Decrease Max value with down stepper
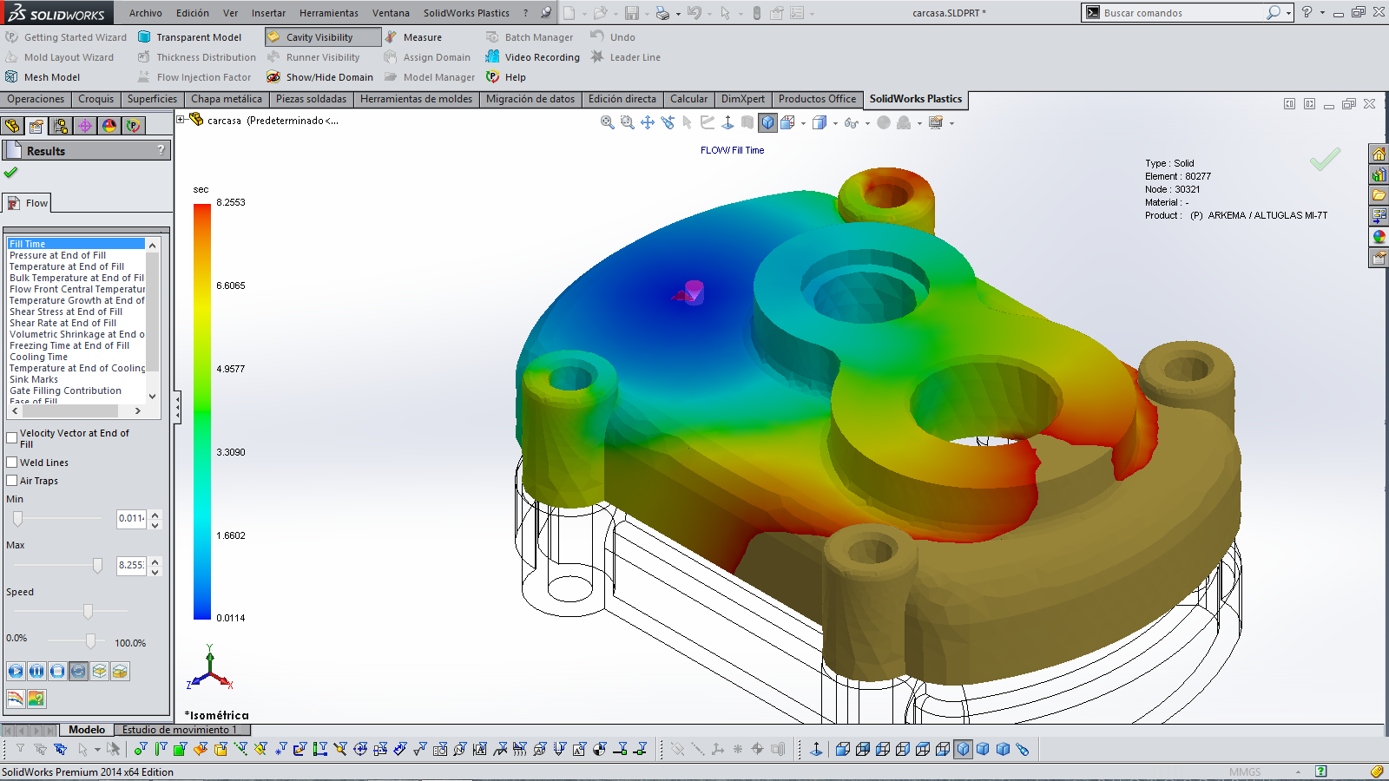The height and width of the screenshot is (781, 1389). tap(155, 571)
